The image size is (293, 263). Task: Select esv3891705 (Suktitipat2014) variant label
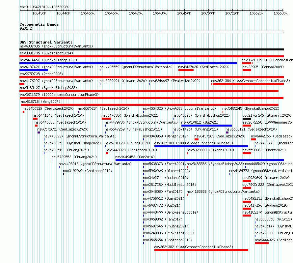(x=46, y=53)
